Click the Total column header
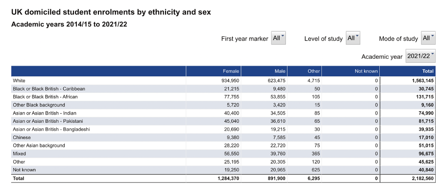This screenshot has height=186, width=443. (x=408, y=71)
